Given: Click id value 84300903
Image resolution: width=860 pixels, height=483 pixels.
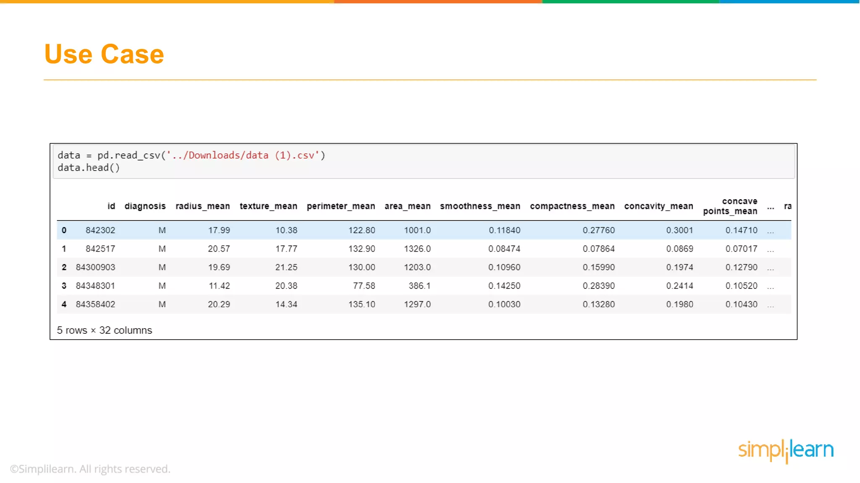Looking at the screenshot, I should click(x=95, y=267).
